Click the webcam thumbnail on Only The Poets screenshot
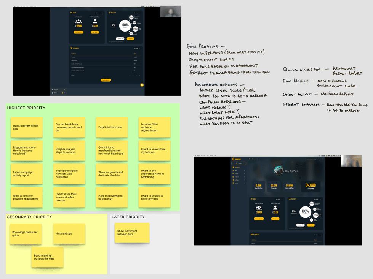Screen dimensions: 373x279 [x=351, y=161]
